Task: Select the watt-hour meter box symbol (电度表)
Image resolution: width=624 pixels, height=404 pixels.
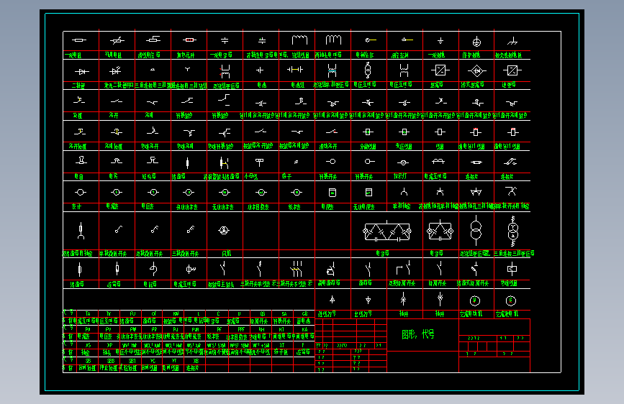Action: click(333, 193)
